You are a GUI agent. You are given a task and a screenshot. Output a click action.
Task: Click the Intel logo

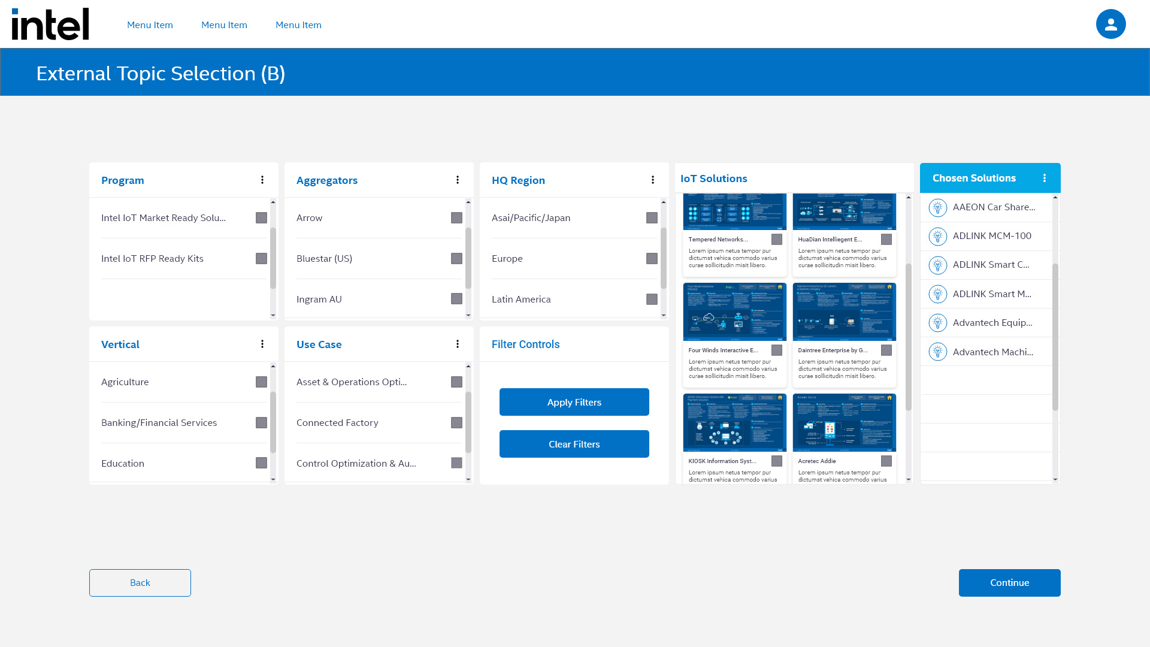pyautogui.click(x=50, y=24)
